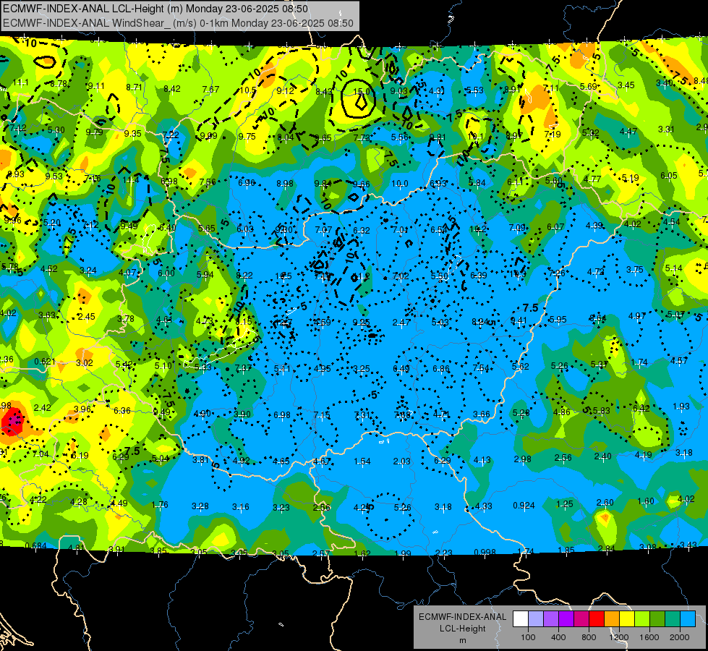Click the LCL-Height legend title

tap(462, 629)
